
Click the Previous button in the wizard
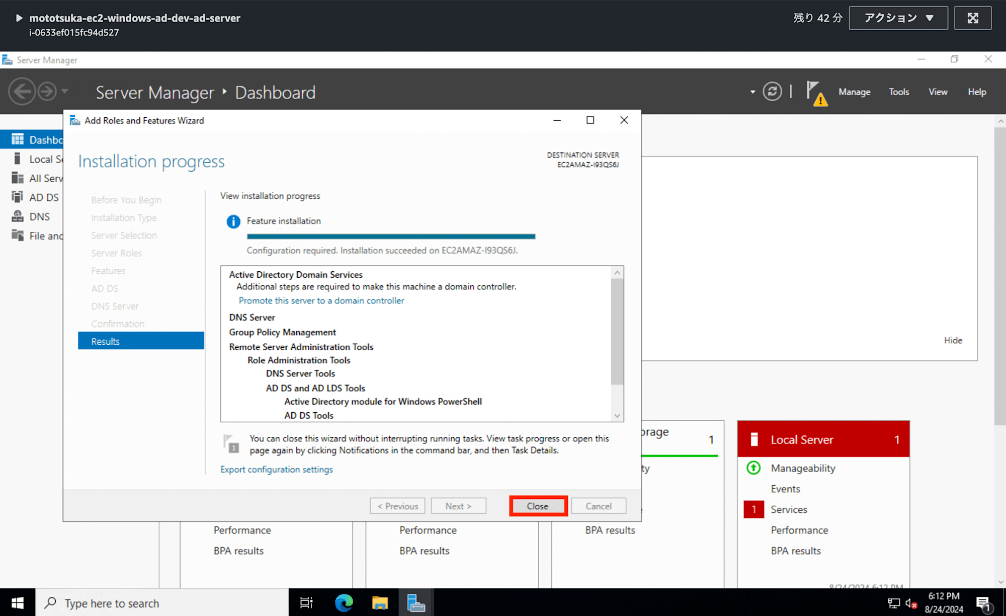[x=397, y=506]
